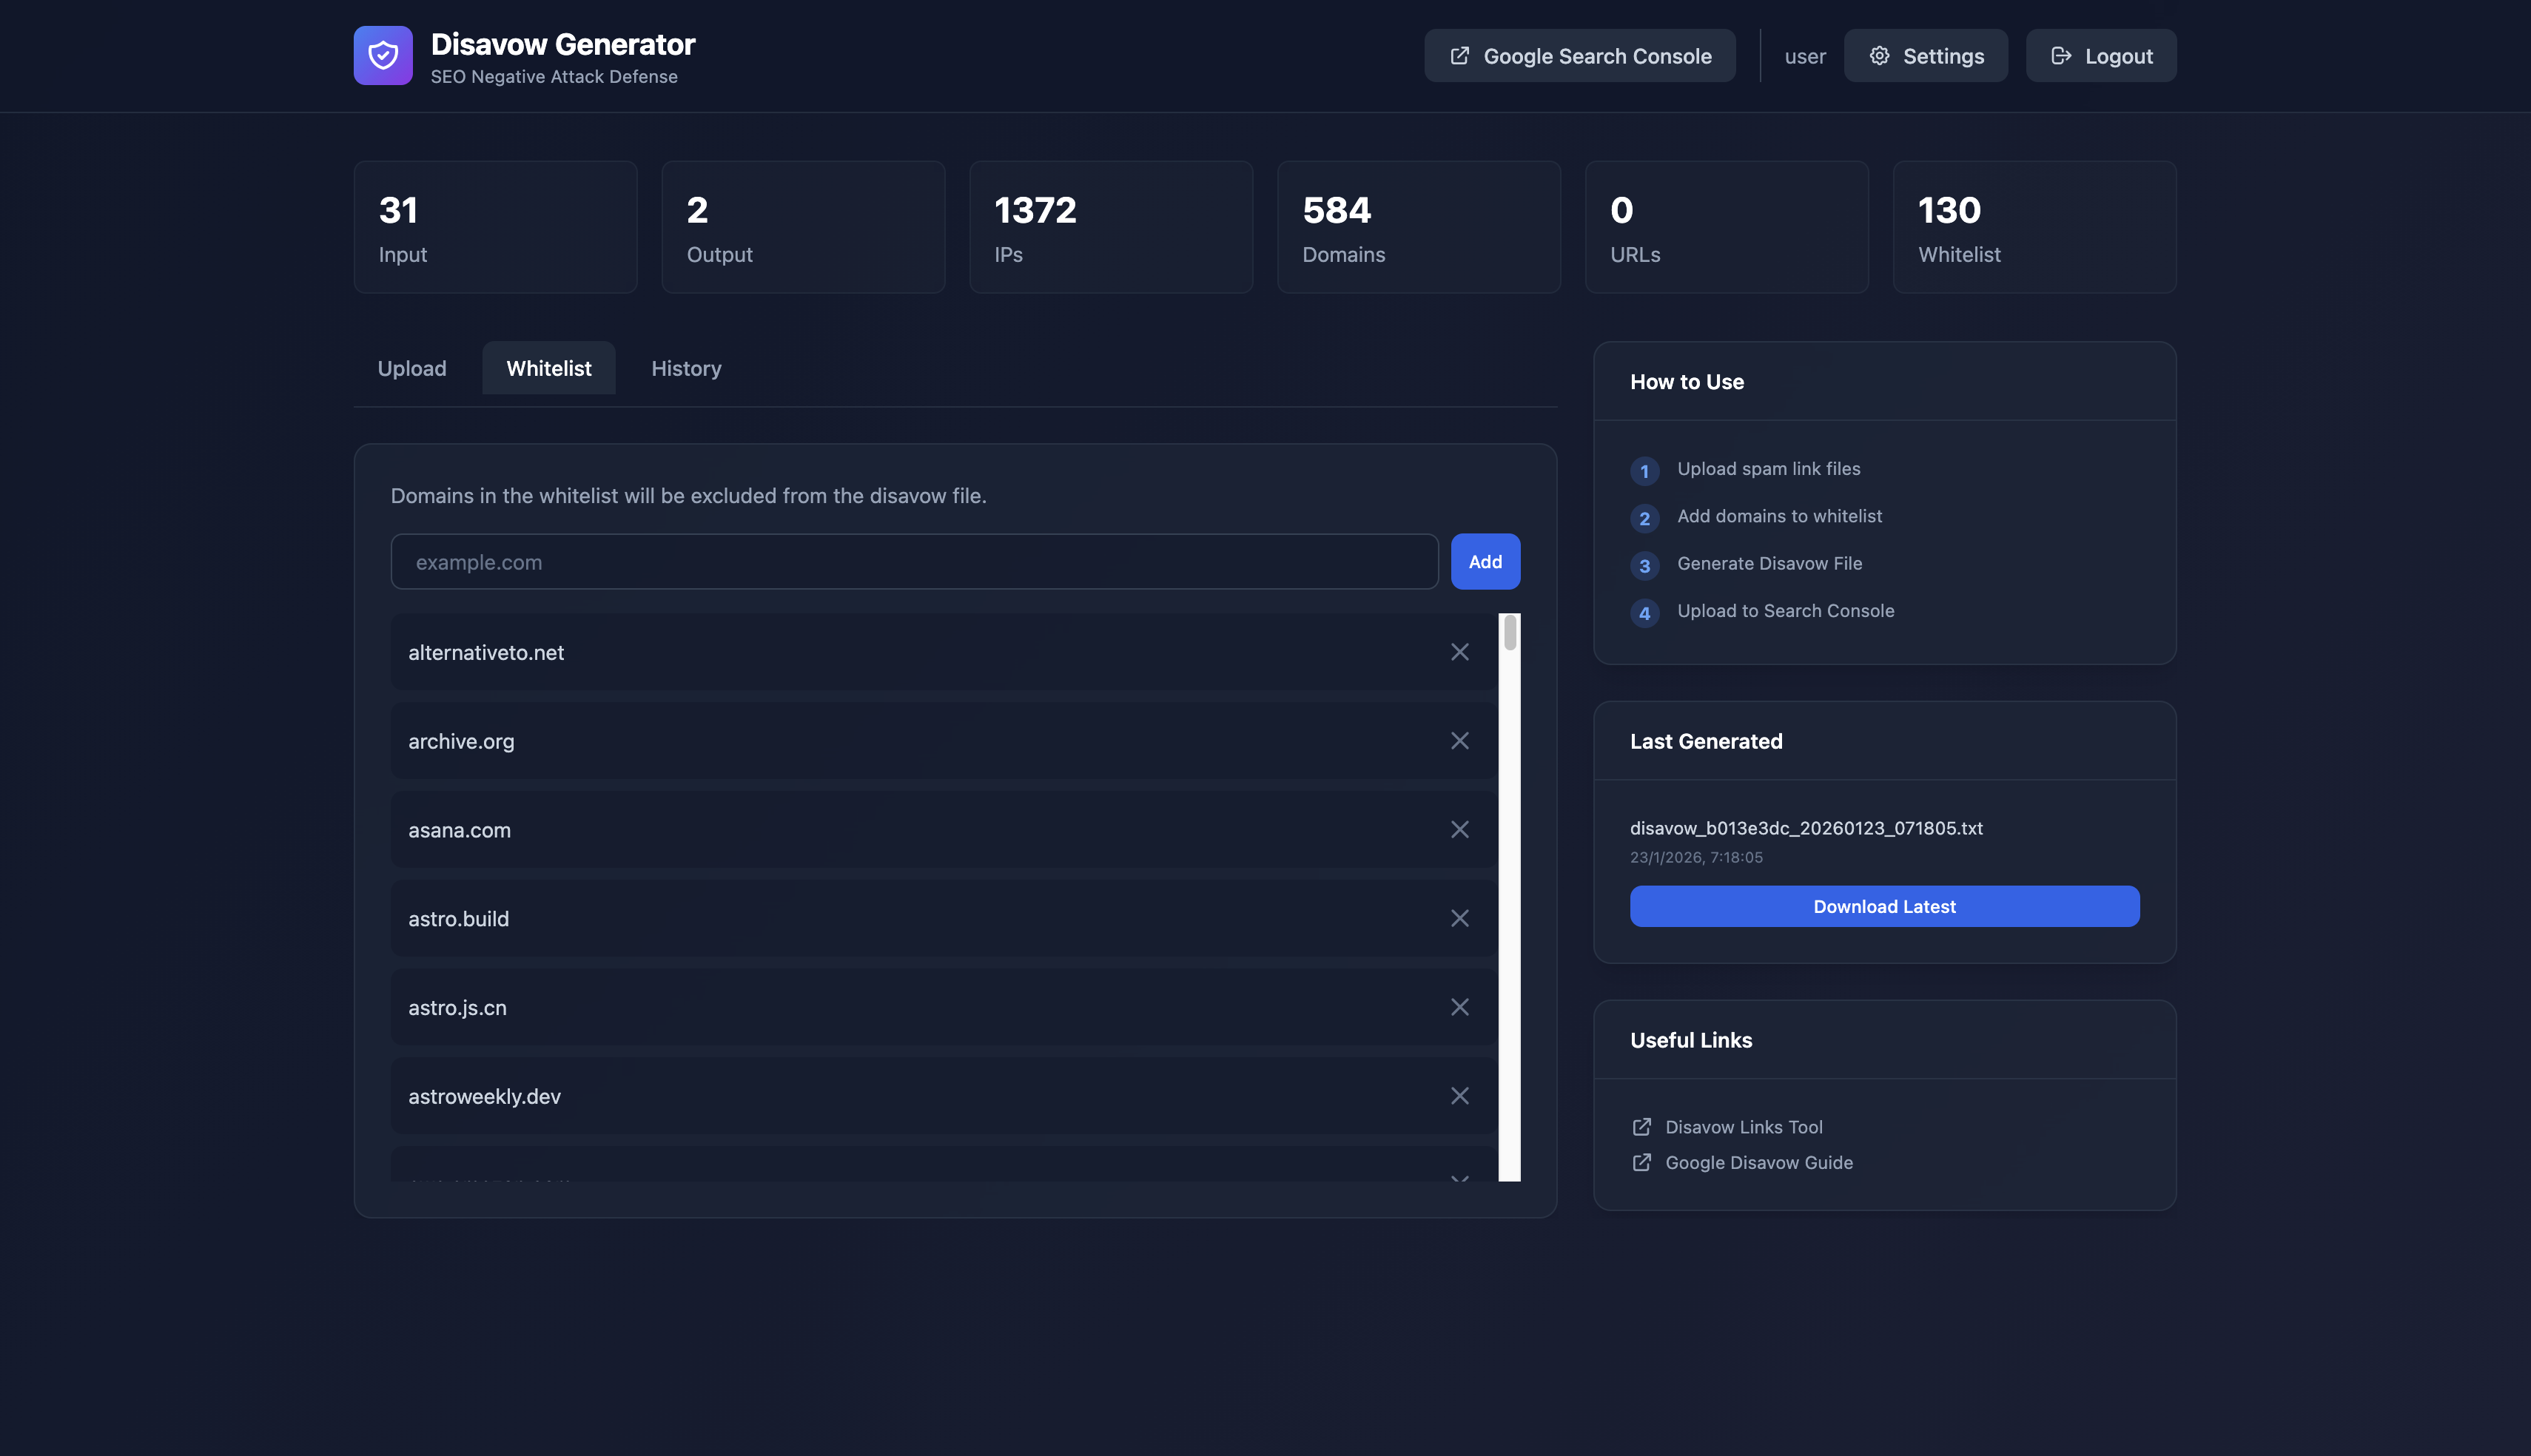Remove astro.build using the X icon
The image size is (2531, 1456).
(1459, 918)
